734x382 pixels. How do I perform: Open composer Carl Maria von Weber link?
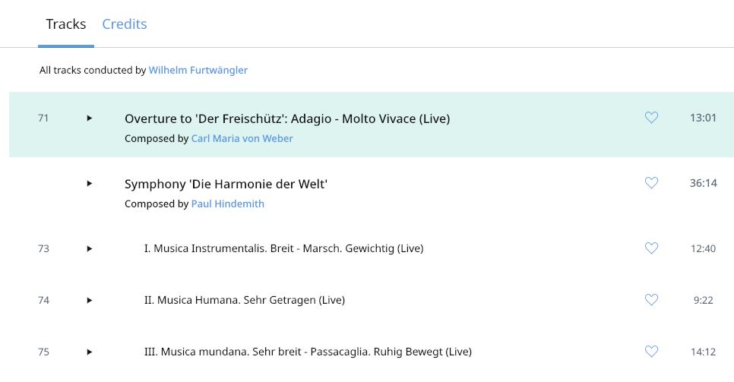[242, 138]
